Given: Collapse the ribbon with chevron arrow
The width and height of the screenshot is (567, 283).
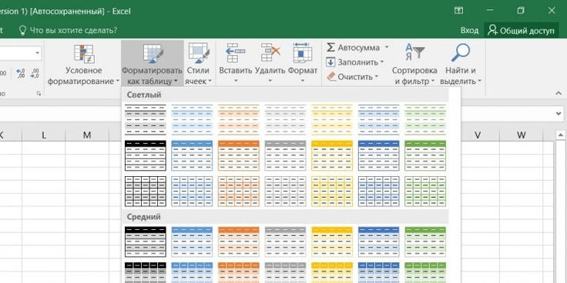Looking at the screenshot, I should click(x=558, y=94).
